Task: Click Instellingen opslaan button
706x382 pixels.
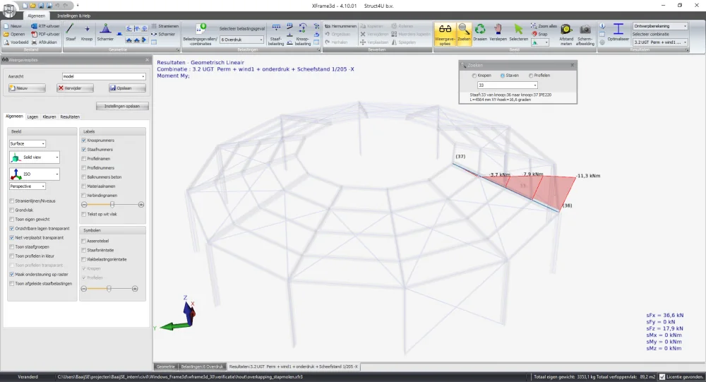Action: [x=122, y=107]
